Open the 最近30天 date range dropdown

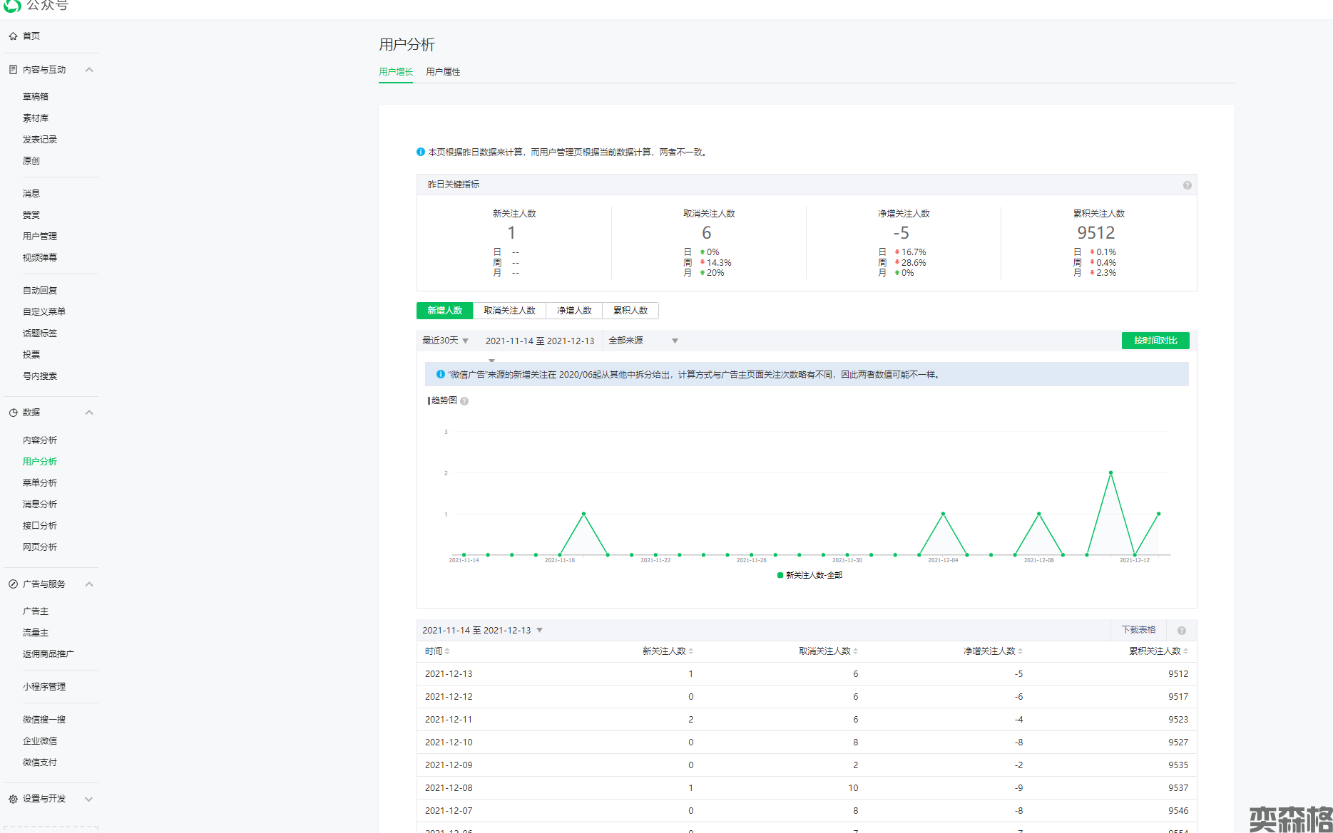[x=445, y=341]
